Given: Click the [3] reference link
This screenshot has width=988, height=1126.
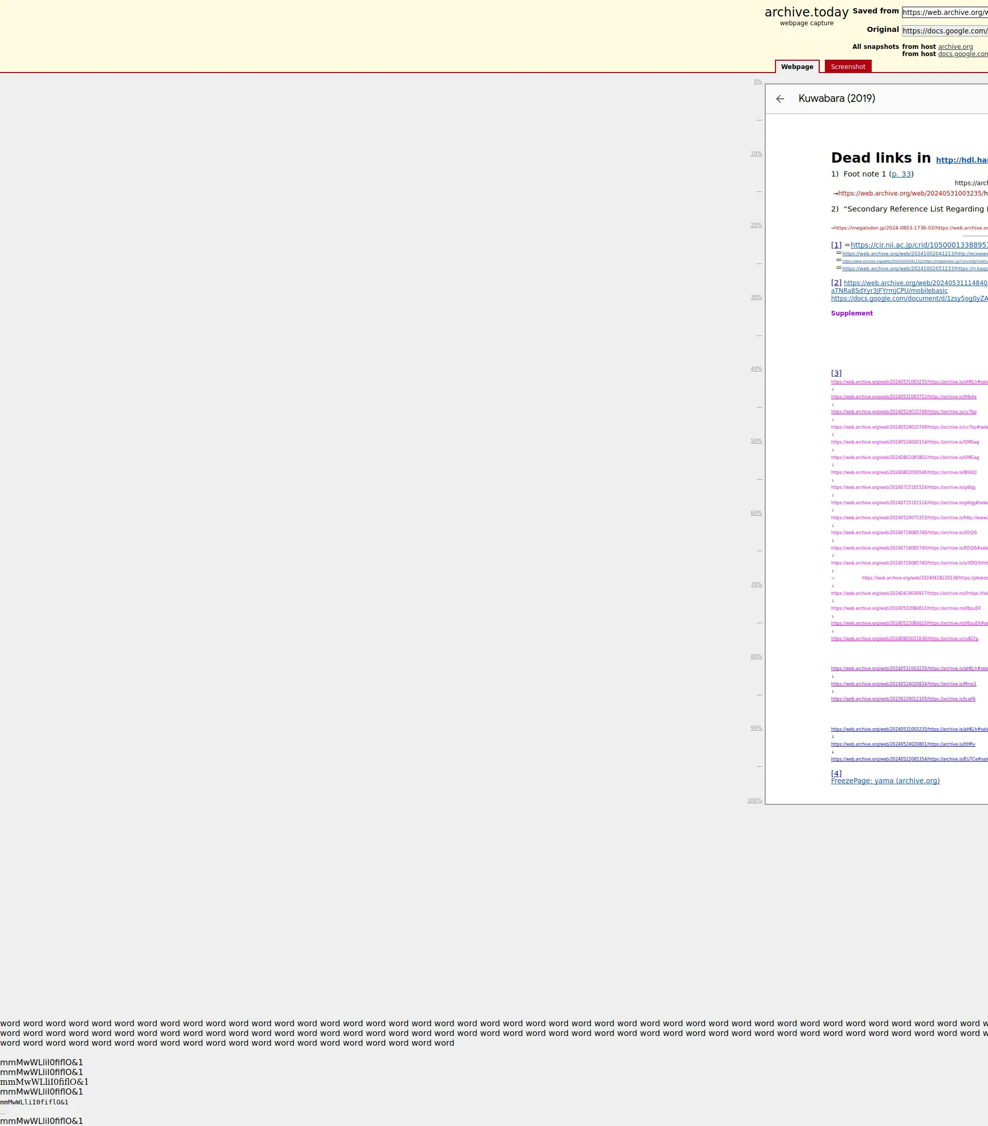Looking at the screenshot, I should 836,373.
